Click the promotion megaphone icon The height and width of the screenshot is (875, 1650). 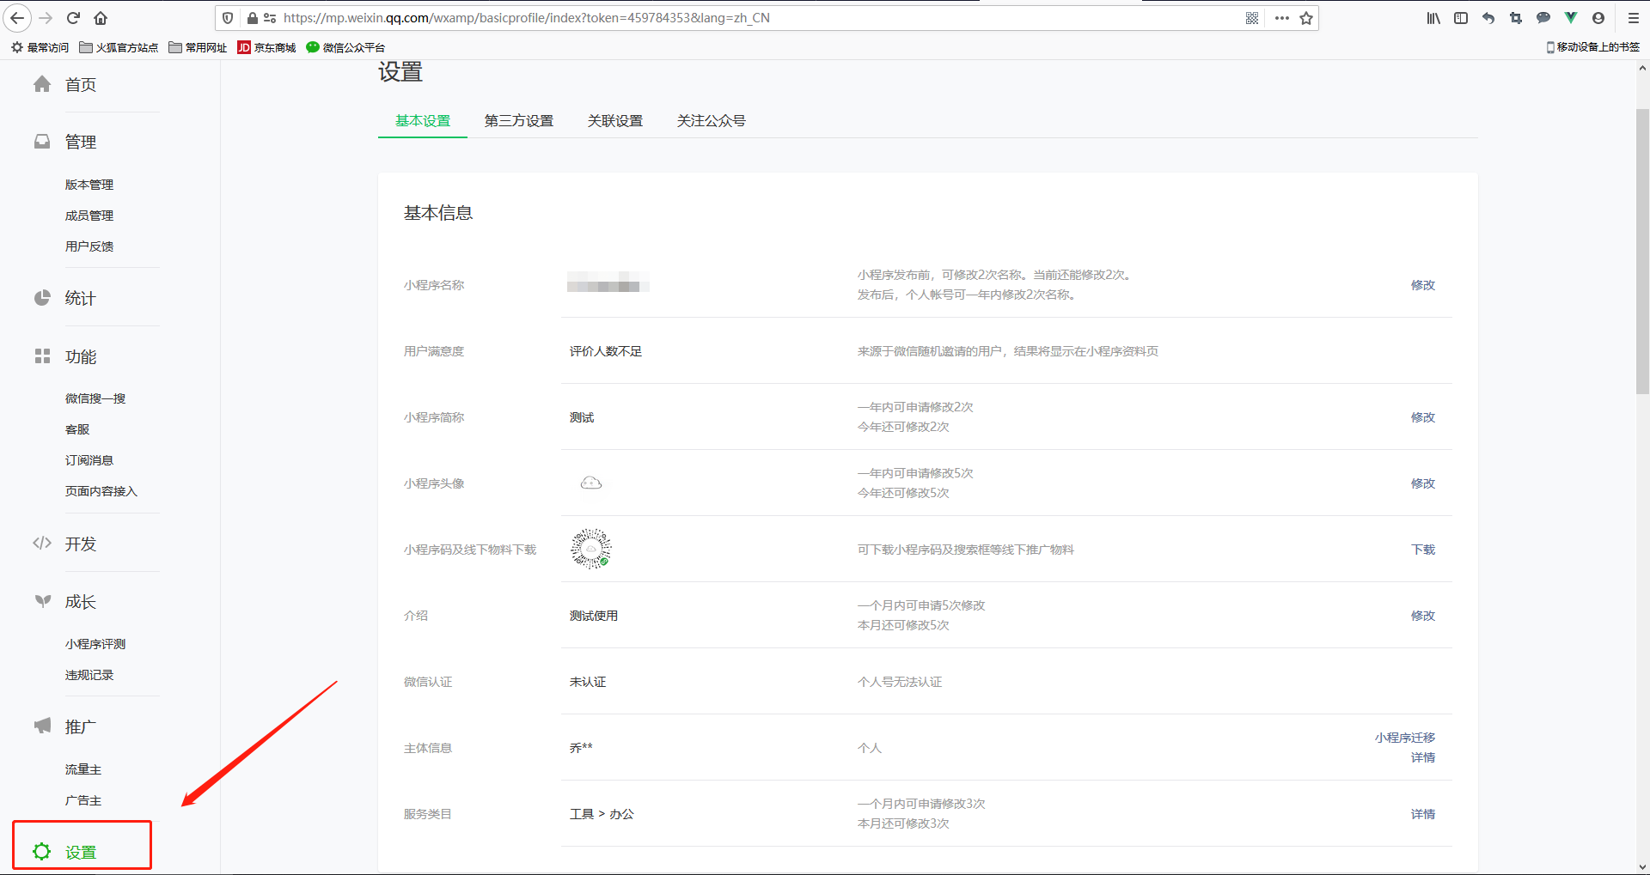point(42,726)
